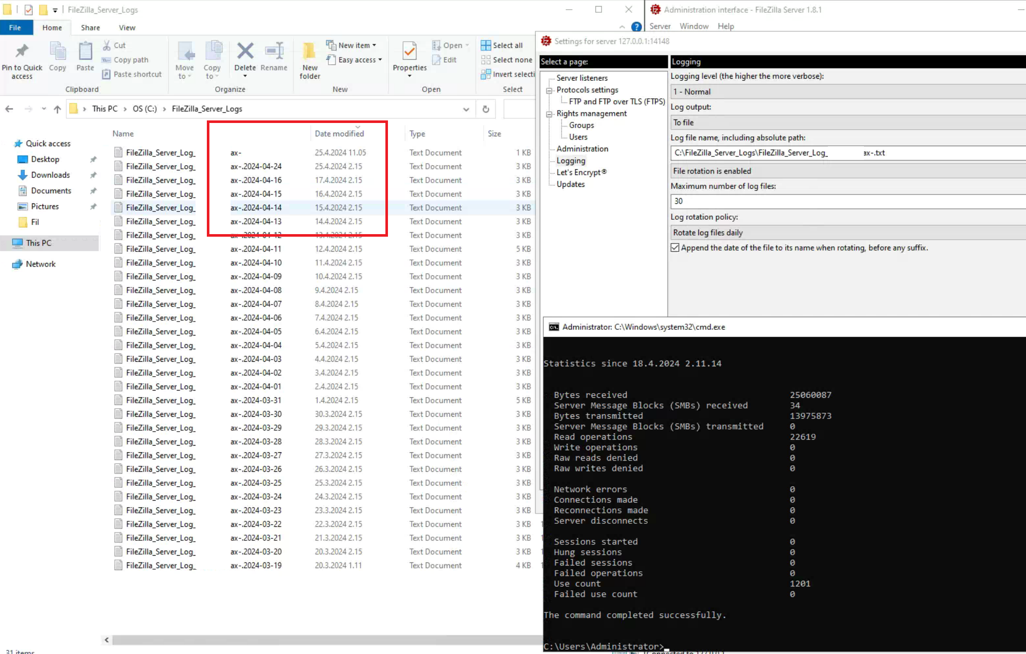Viewport: 1026px width, 654px height.
Task: Go up one folder level
Action: 57,109
